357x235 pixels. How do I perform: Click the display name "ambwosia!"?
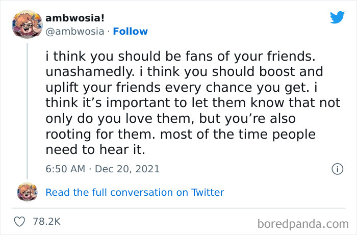(75, 18)
